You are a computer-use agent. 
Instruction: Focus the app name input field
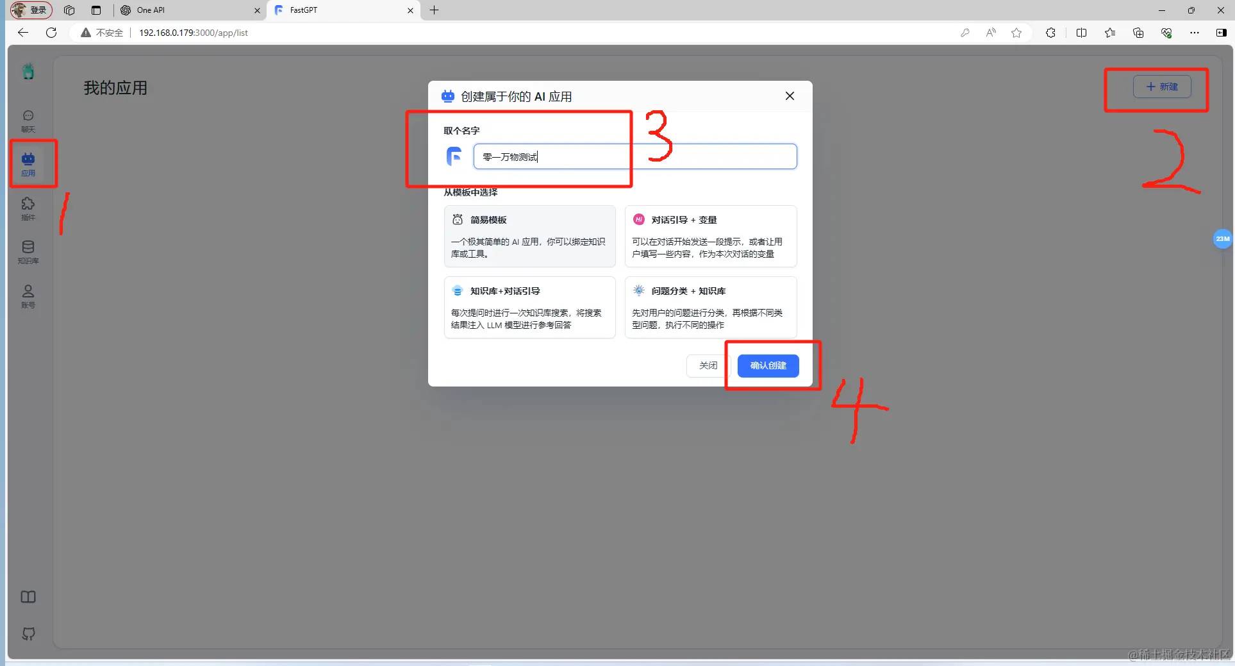[x=635, y=156]
